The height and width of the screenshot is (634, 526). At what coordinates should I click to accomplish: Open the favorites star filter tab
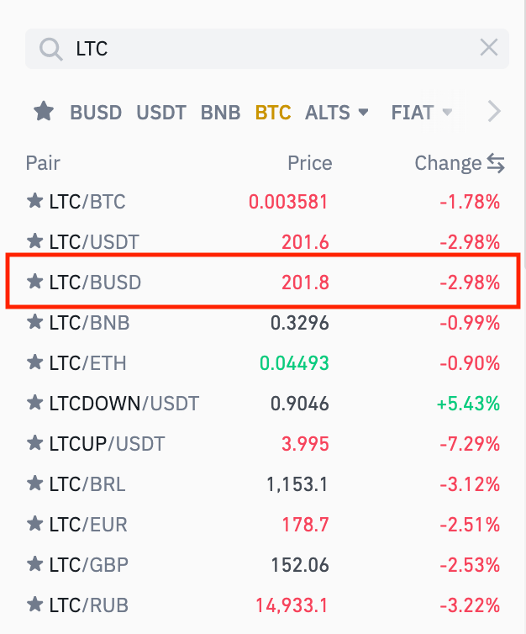tap(44, 111)
